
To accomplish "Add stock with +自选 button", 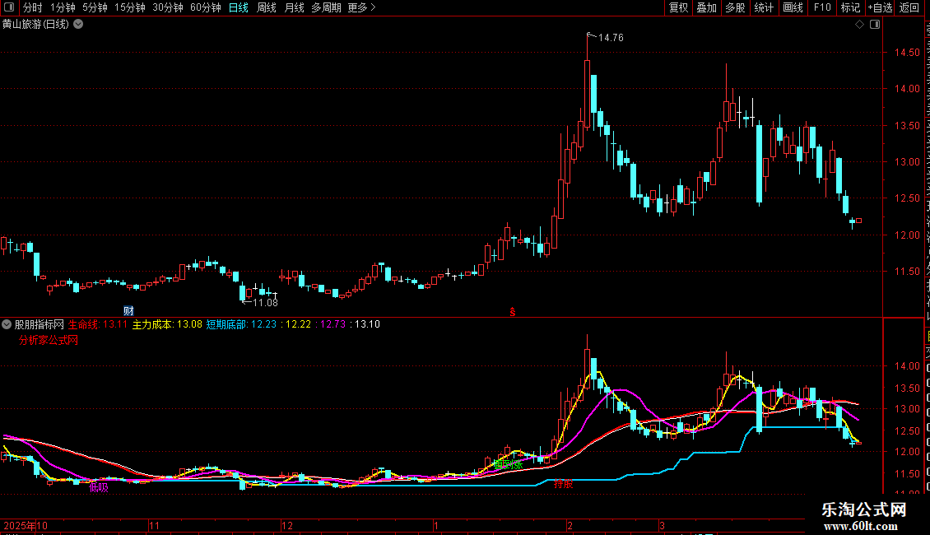I will point(880,7).
